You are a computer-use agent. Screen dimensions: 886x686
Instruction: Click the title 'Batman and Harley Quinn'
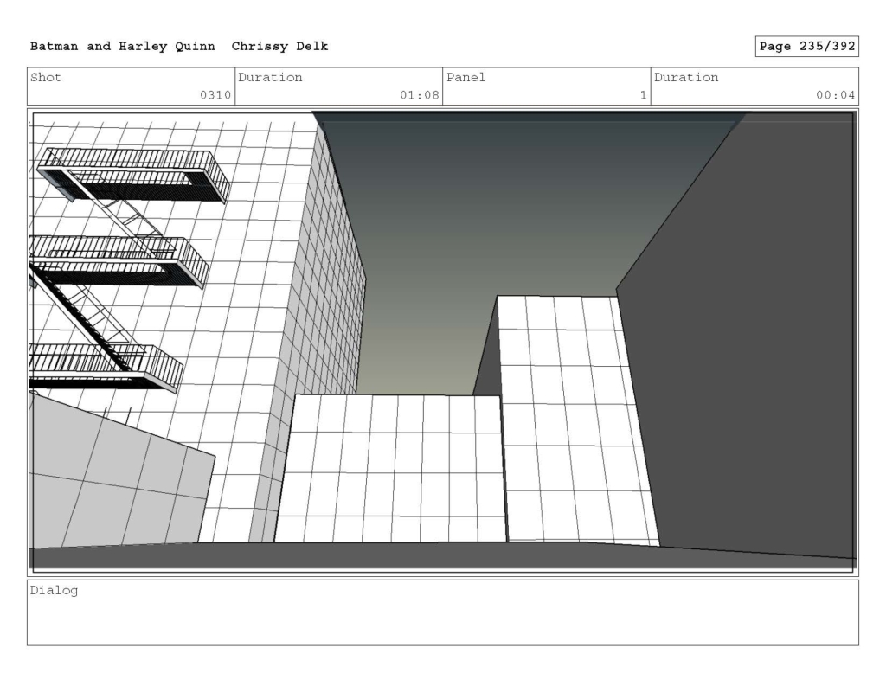123,47
